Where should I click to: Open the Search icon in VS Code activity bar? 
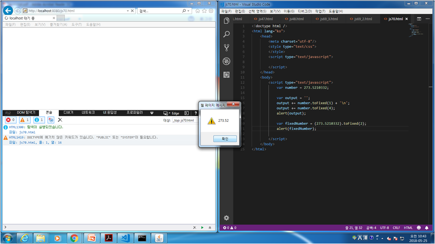(226, 34)
